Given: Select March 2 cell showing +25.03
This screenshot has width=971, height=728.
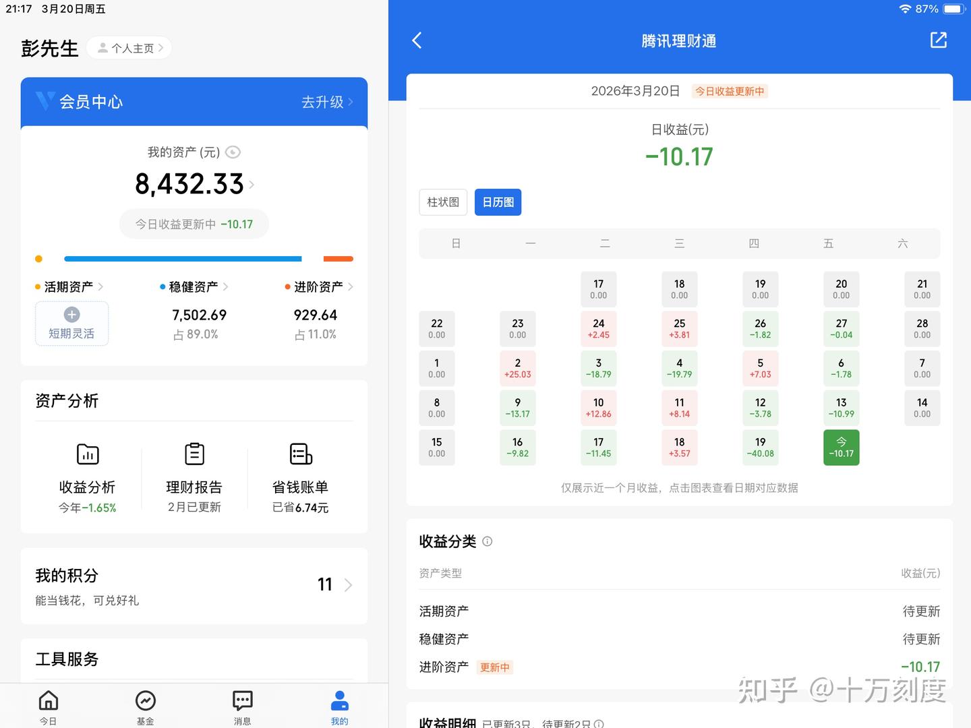Looking at the screenshot, I should pos(518,368).
